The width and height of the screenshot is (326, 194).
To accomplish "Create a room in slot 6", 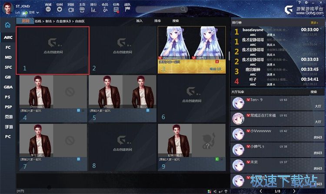I will [192, 99].
